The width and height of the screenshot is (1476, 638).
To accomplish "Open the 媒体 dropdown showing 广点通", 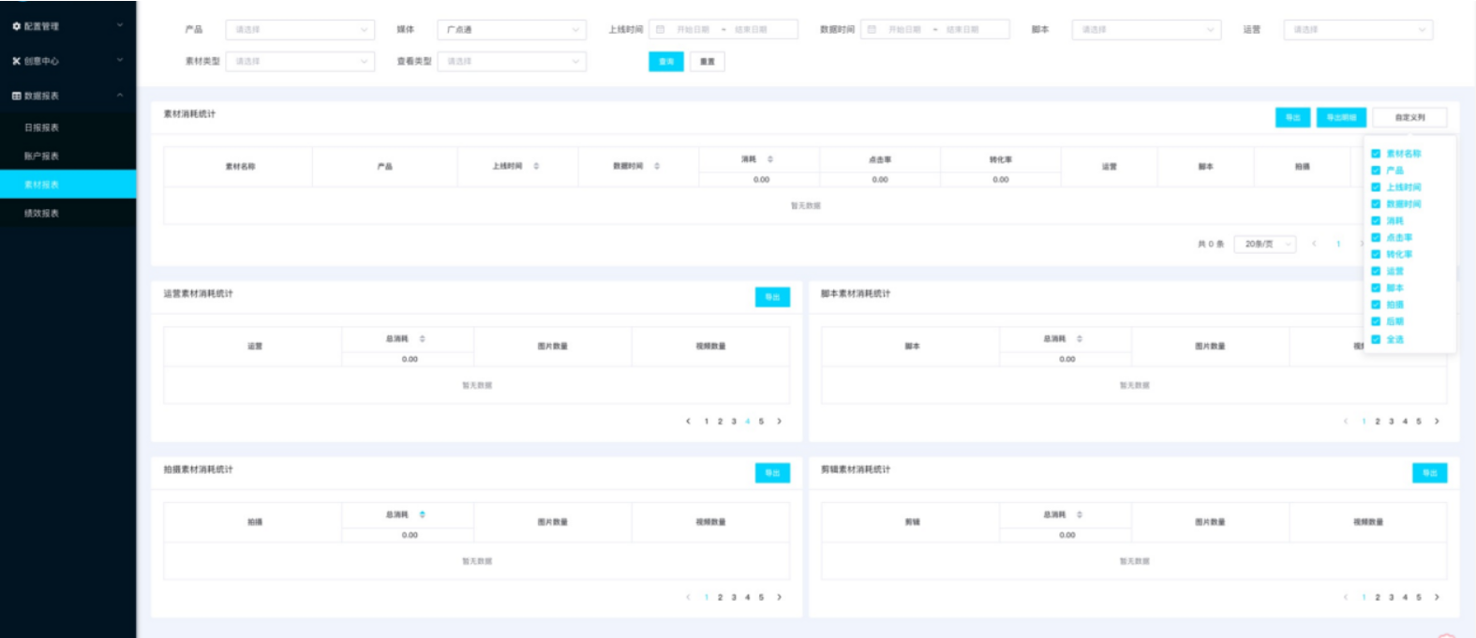I will 512,30.
